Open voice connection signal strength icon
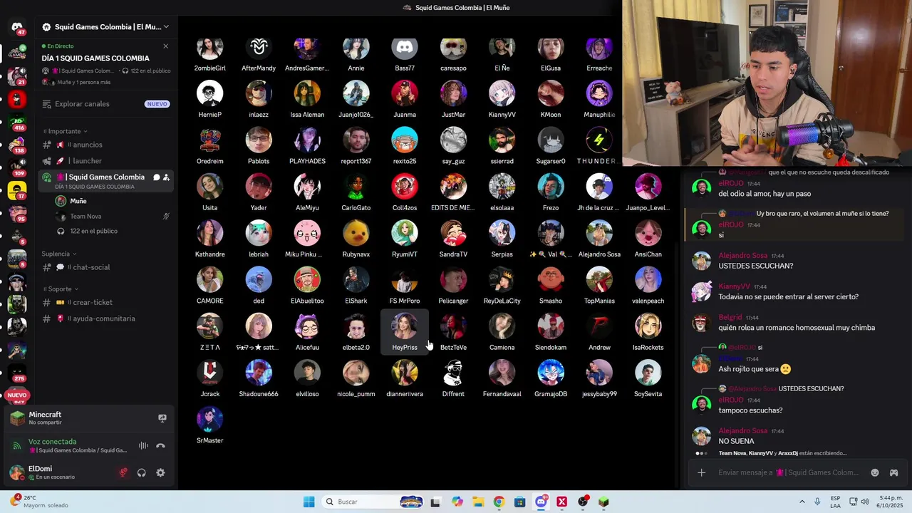 [x=16, y=446]
